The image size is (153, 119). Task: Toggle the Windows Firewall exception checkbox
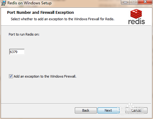click(x=11, y=76)
